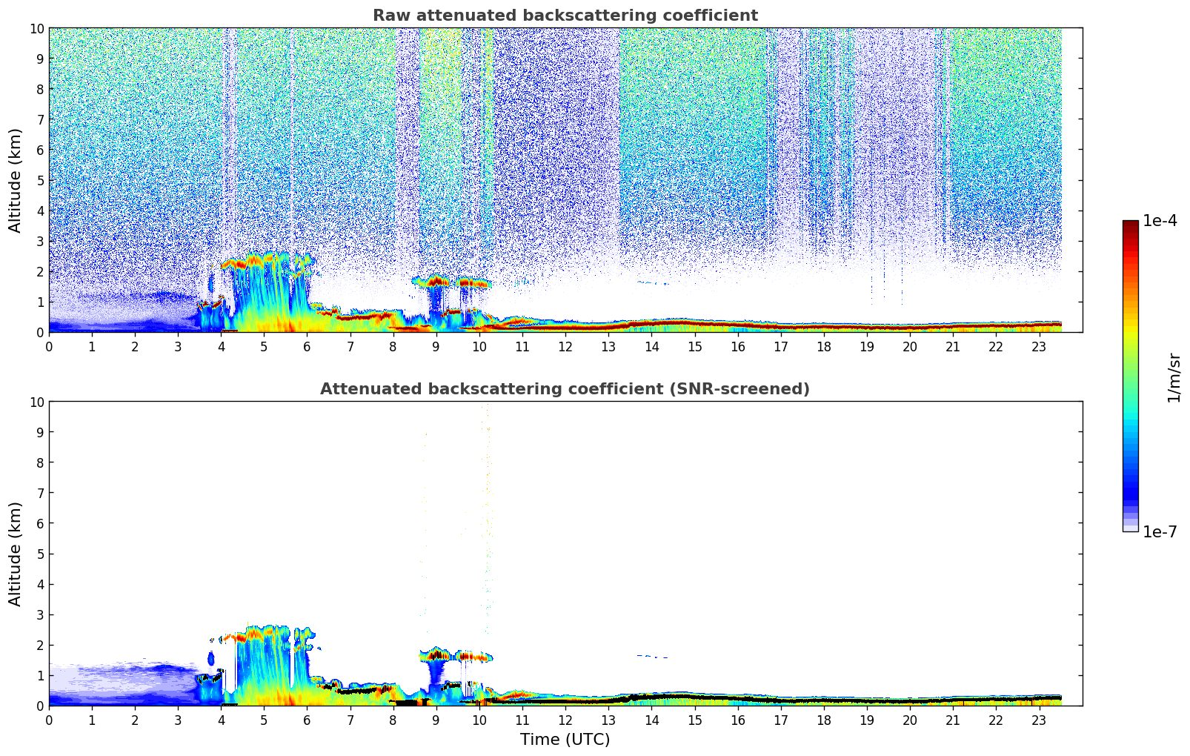Click the 'Attenuated backscattering coefficient (SNR-screened)' title
Screen dimensions: 1190x756
[x=565, y=389]
